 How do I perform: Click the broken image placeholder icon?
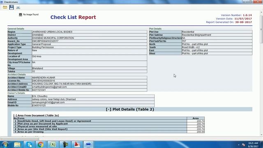(x=21, y=15)
